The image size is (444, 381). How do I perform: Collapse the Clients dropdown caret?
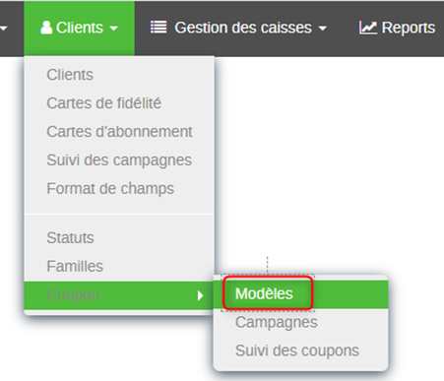pyautogui.click(x=113, y=29)
